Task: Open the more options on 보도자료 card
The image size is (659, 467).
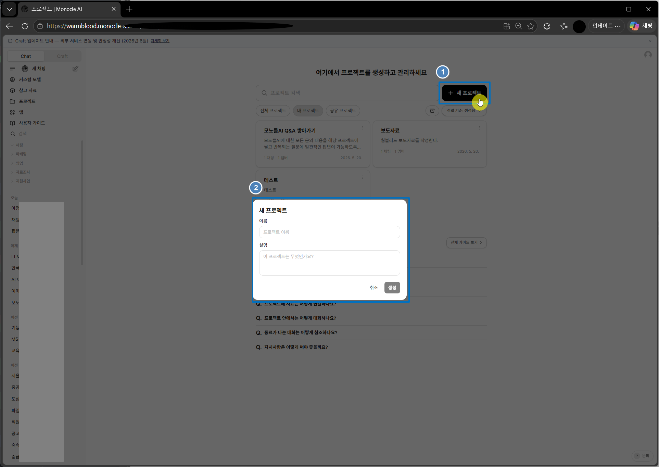Action: [479, 128]
